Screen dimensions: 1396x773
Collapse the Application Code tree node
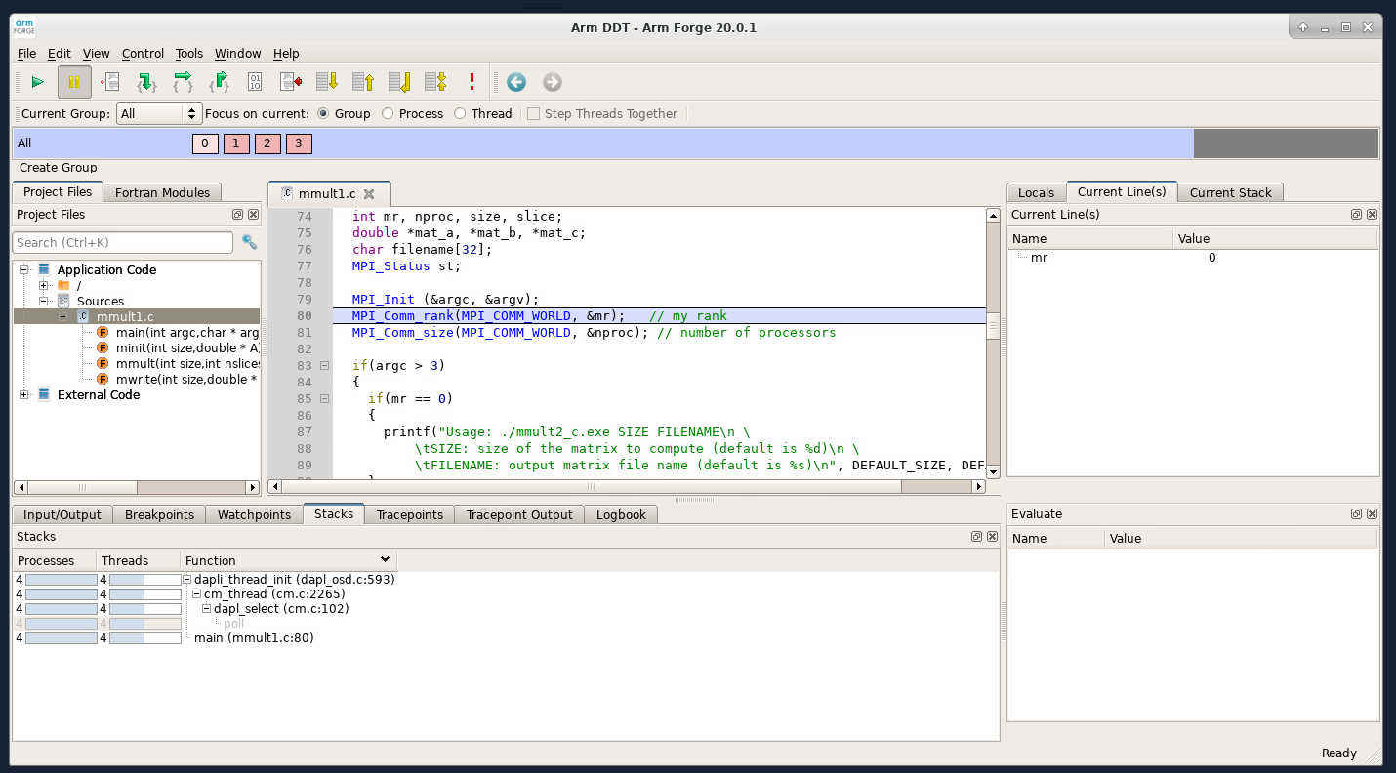point(24,269)
